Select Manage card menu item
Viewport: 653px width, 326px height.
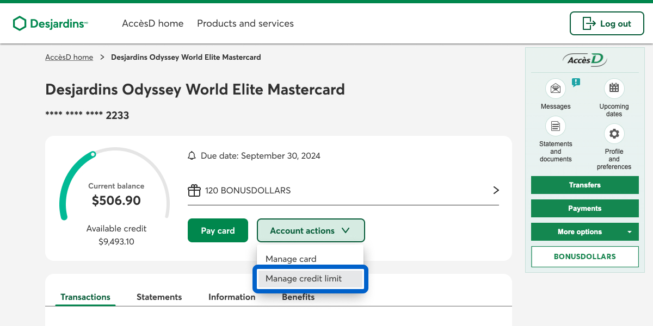pos(291,259)
